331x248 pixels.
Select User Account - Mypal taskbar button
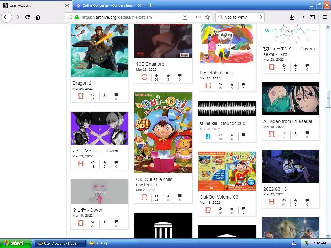point(60,243)
